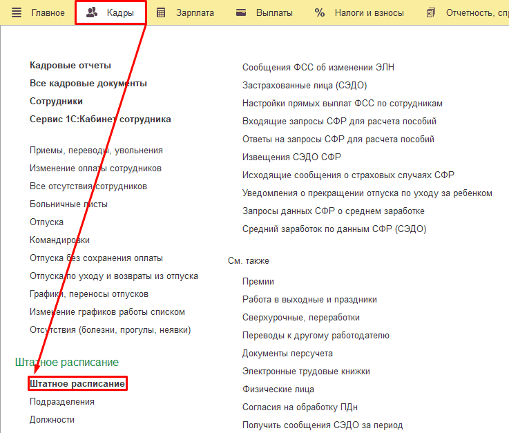509x433 pixels.
Task: Open the Зарплата menu section
Action: point(195,12)
